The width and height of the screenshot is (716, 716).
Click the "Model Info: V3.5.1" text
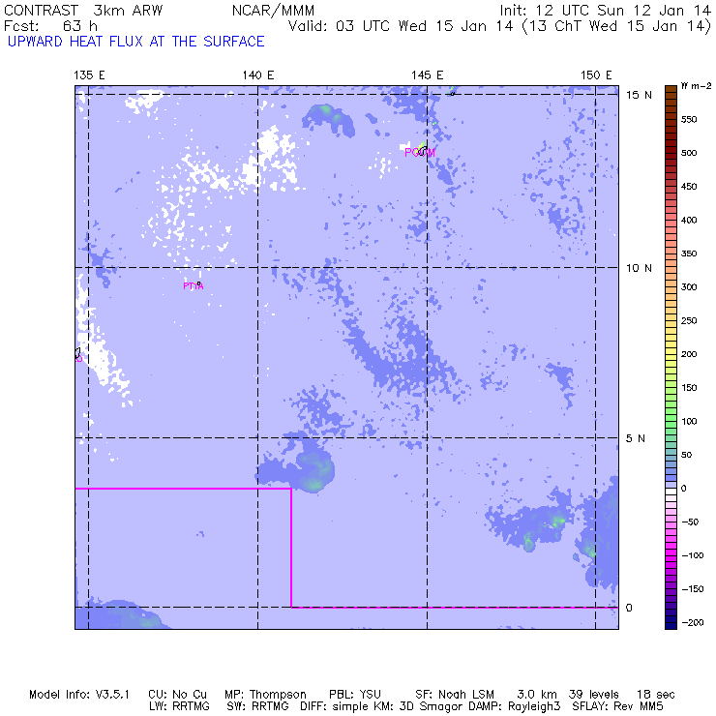coord(79,695)
